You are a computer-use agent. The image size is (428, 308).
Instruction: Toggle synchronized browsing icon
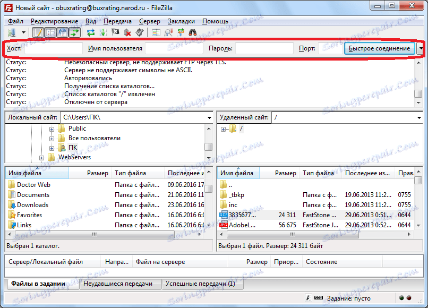click(x=181, y=32)
